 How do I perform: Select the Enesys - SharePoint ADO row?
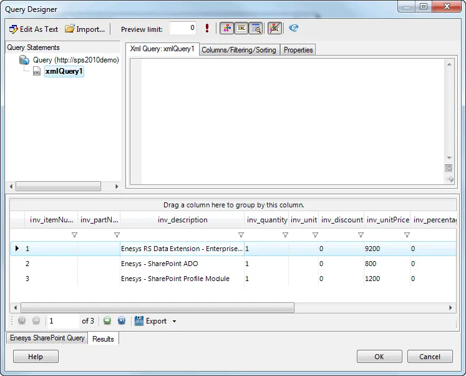233,264
